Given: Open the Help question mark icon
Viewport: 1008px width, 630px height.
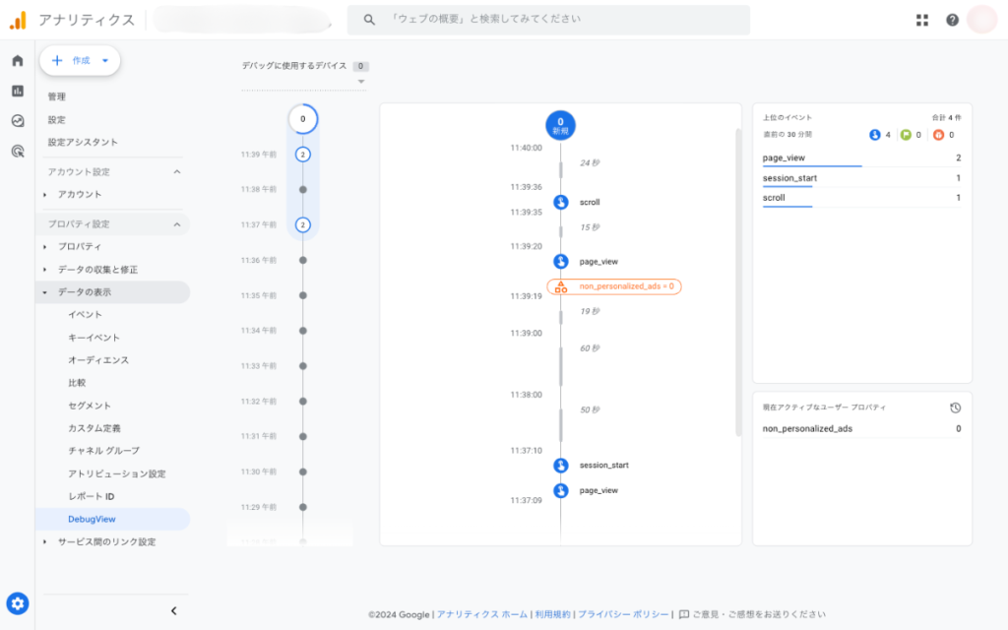Looking at the screenshot, I should pos(952,20).
